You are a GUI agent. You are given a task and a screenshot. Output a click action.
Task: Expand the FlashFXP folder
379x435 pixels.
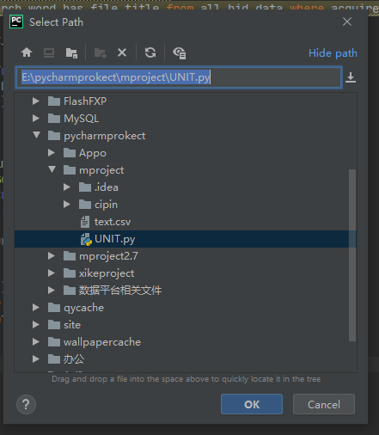[x=36, y=101]
